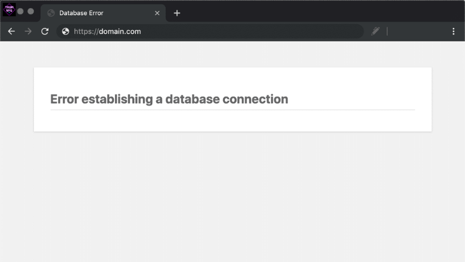Go back to the previous page
The image size is (465, 262).
pos(11,31)
